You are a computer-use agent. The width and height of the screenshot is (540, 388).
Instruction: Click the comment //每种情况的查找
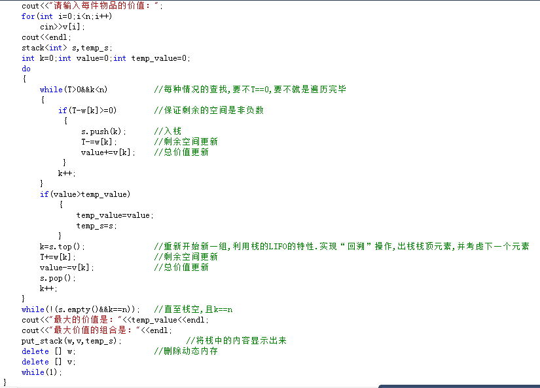(250, 90)
